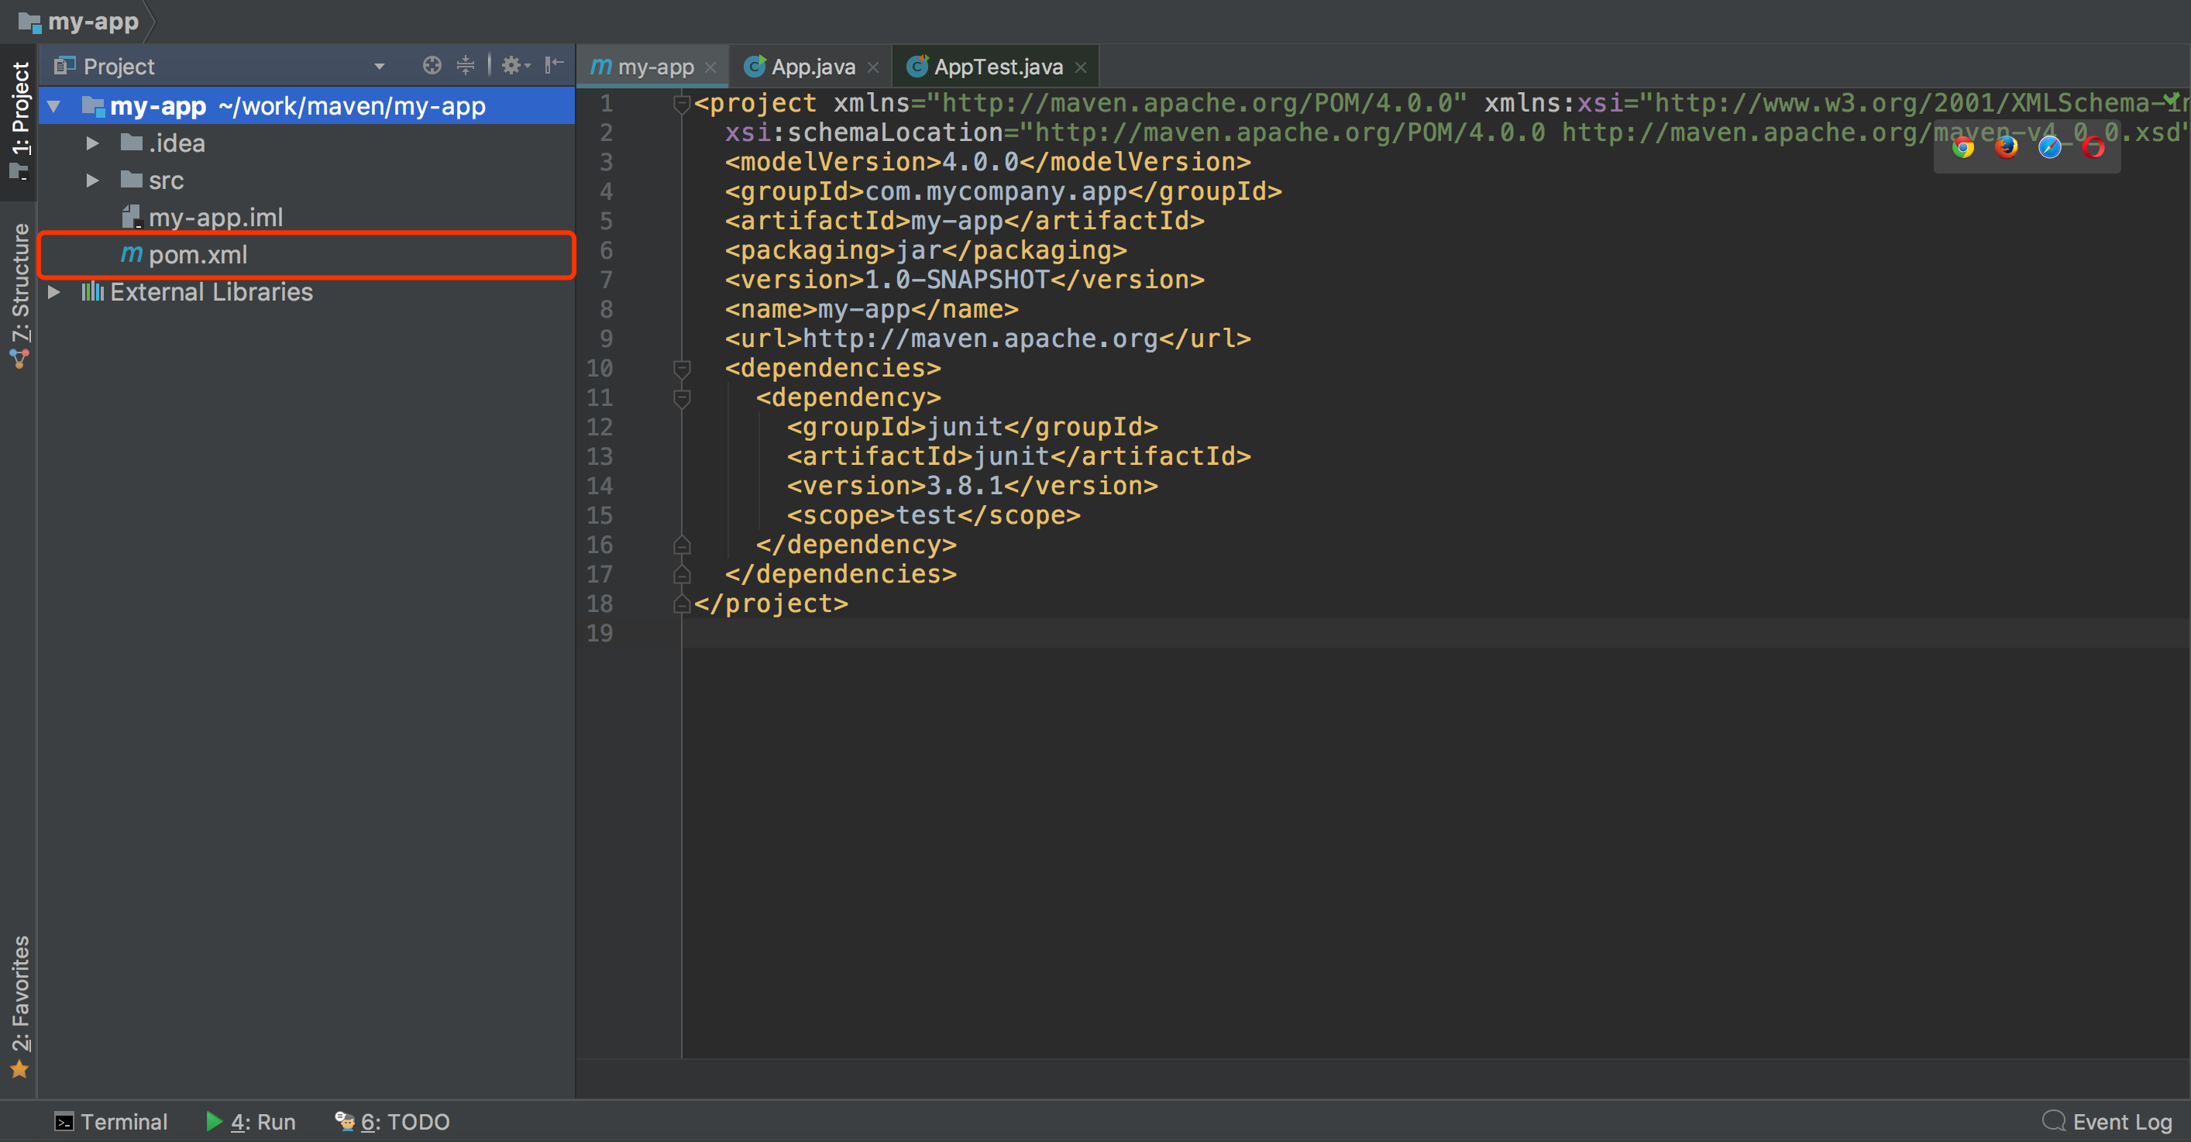Close the my-app editor tab
This screenshot has height=1142, width=2191.
[710, 67]
